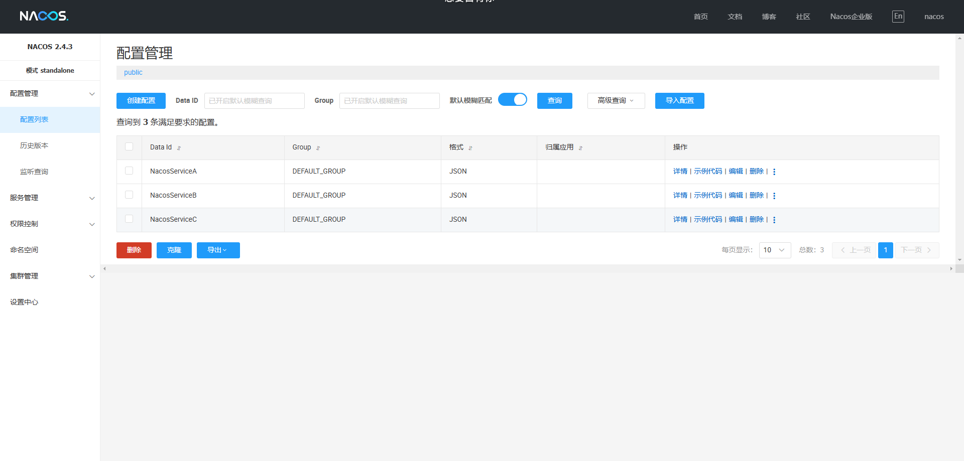Open 配置列表 in the sidebar
The height and width of the screenshot is (461, 964).
50,120
